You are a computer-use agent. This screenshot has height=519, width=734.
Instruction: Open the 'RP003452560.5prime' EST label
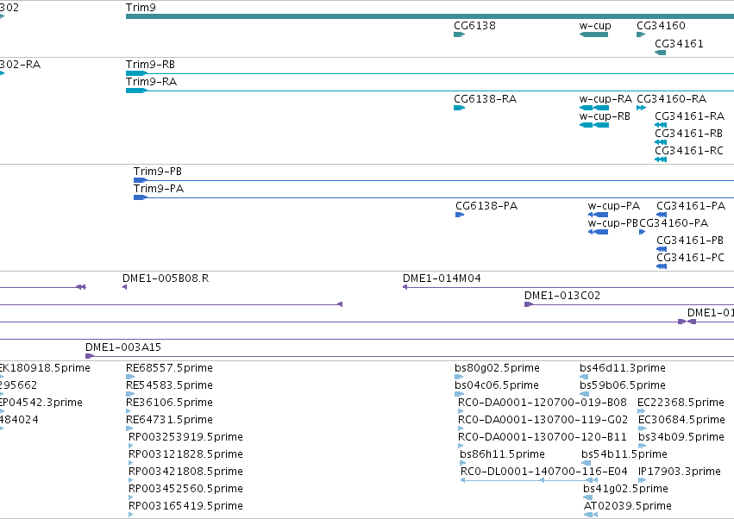pos(185,489)
